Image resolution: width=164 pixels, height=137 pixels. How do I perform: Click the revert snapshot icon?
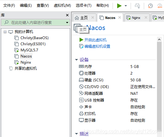click(160, 6)
